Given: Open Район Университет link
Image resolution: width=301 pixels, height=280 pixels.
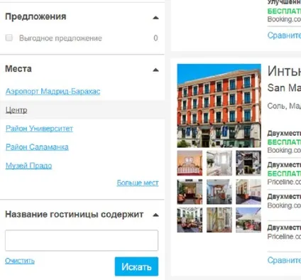Looking at the screenshot, I should (x=39, y=129).
